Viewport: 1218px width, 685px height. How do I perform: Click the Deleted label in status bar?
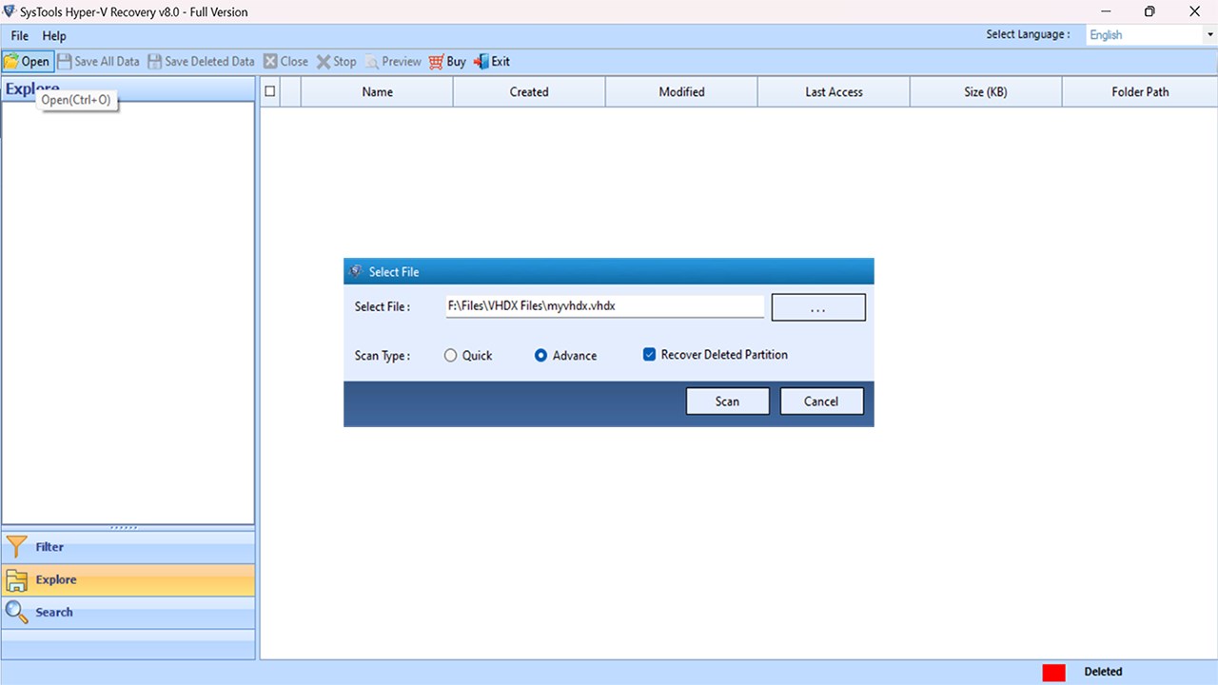coord(1103,672)
